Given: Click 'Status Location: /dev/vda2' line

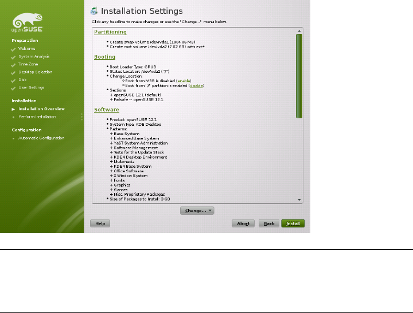Looking at the screenshot, I should point(139,72).
